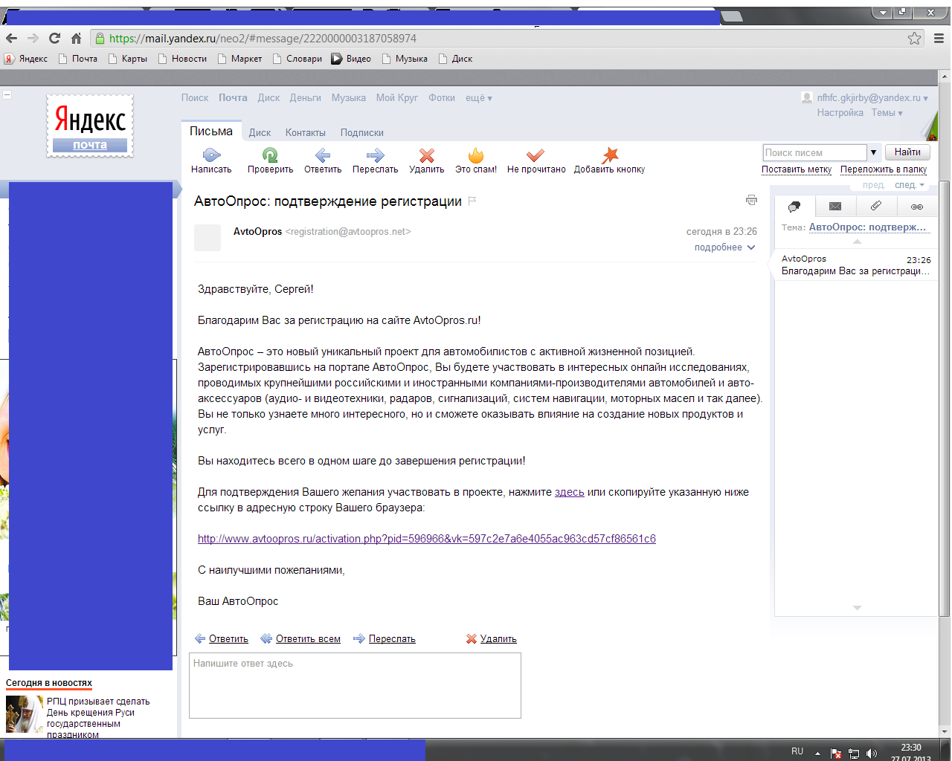Click the browser back arrow
This screenshot has height=761, width=952.
click(x=11, y=38)
